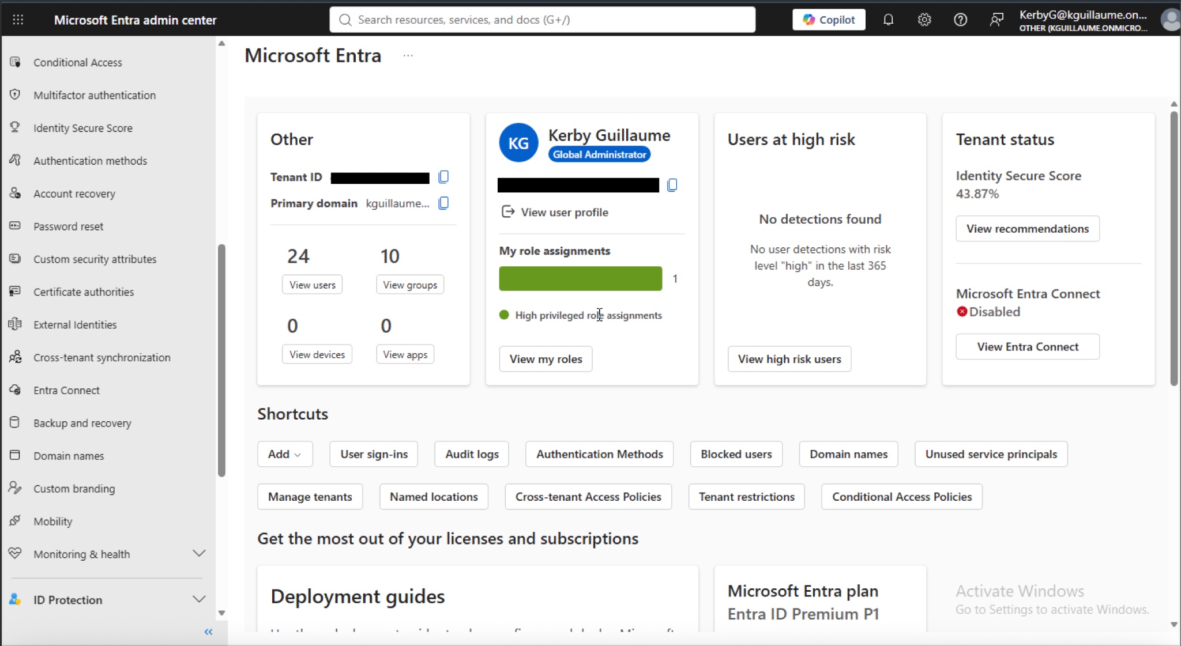Click the View apps button
Viewport: 1181px width, 646px height.
coord(405,354)
